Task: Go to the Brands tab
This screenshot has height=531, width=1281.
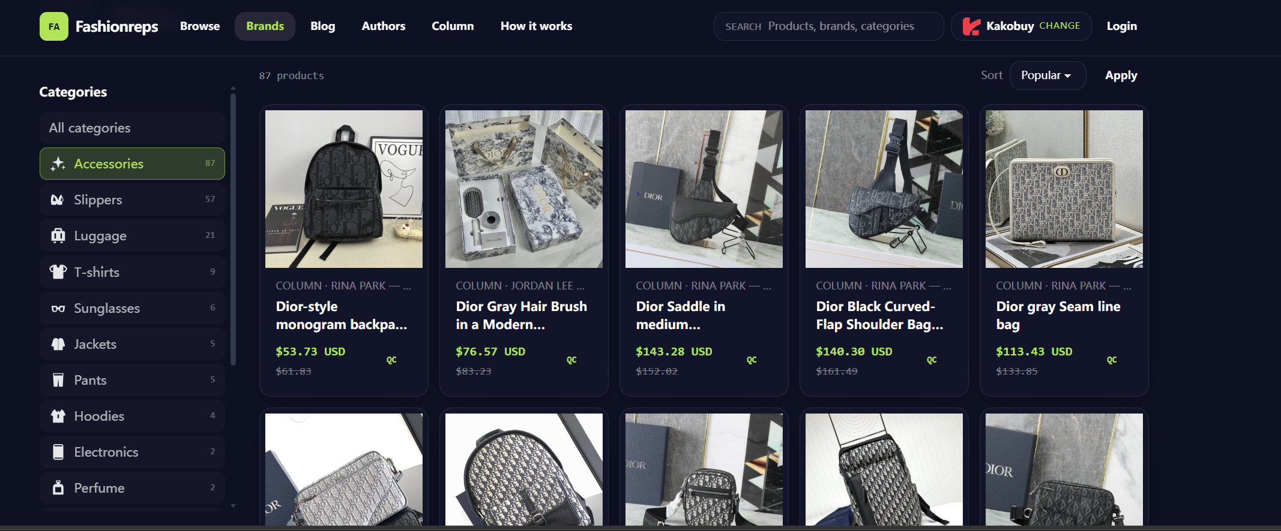Action: pyautogui.click(x=265, y=26)
